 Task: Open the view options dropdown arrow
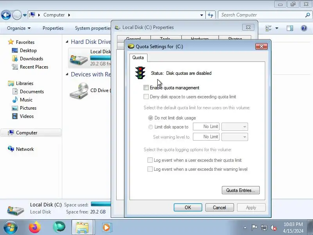(277, 28)
